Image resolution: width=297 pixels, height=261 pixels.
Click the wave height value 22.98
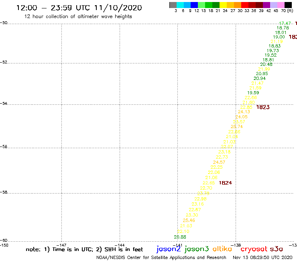[200, 199]
